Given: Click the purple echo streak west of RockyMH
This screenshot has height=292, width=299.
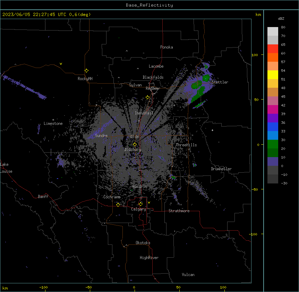Looking at the screenshot, I should [25, 87].
